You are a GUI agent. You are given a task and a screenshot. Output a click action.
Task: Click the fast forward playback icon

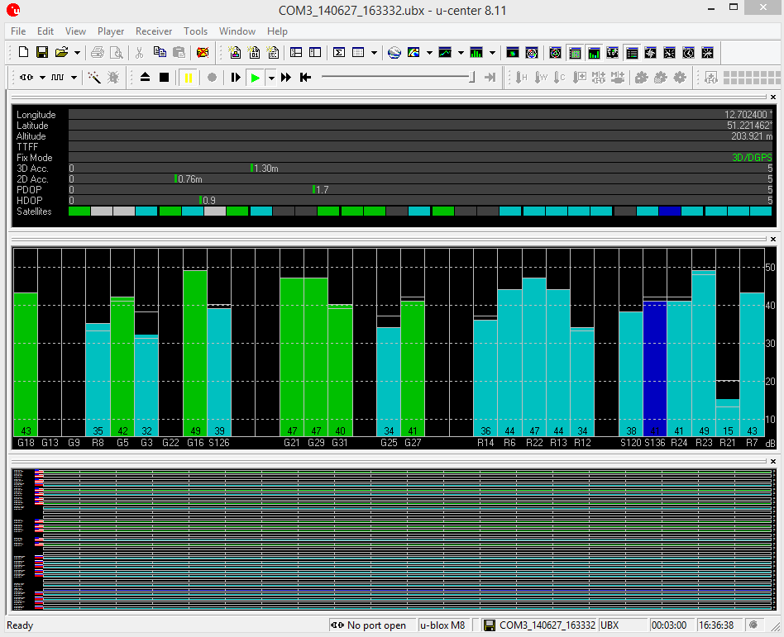point(286,78)
